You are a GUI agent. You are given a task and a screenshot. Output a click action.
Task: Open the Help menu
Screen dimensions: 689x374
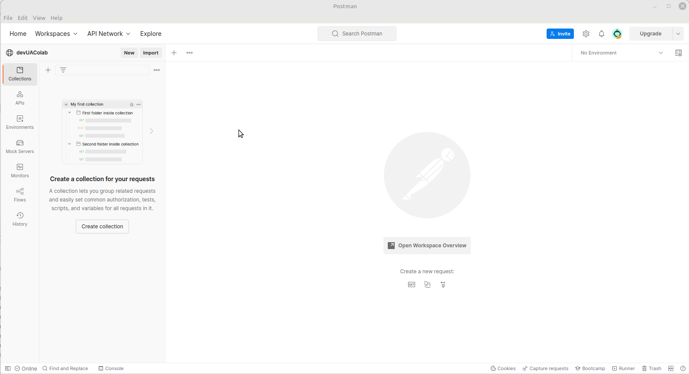(57, 18)
